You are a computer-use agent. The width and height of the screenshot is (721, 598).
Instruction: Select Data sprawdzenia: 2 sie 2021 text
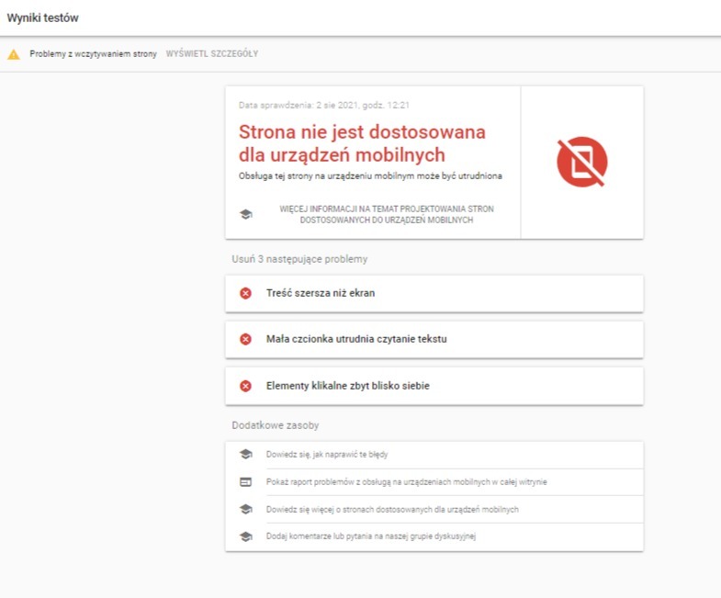coord(323,106)
